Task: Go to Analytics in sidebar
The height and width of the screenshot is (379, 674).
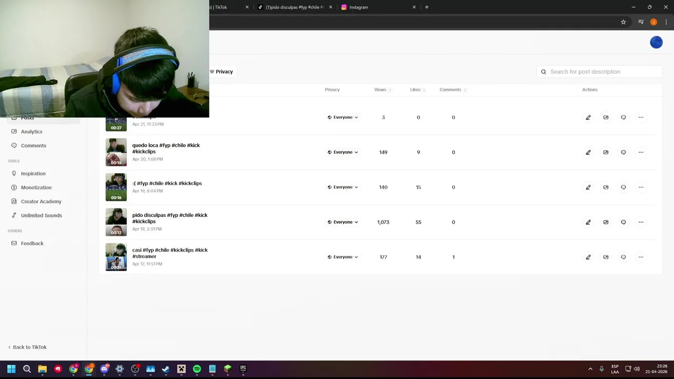Action: pyautogui.click(x=32, y=132)
